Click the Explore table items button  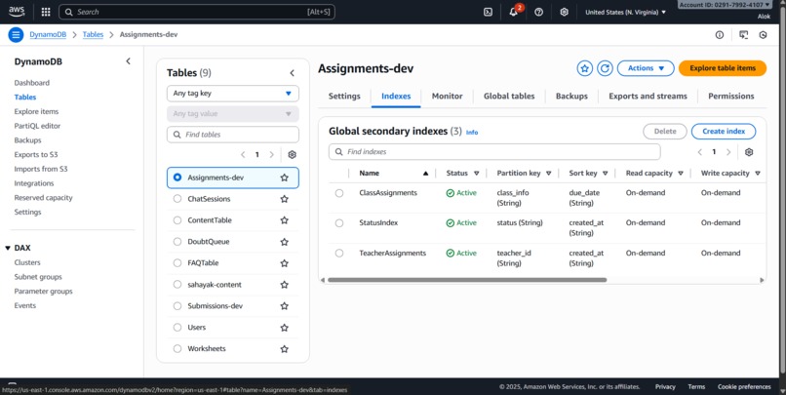(x=723, y=68)
